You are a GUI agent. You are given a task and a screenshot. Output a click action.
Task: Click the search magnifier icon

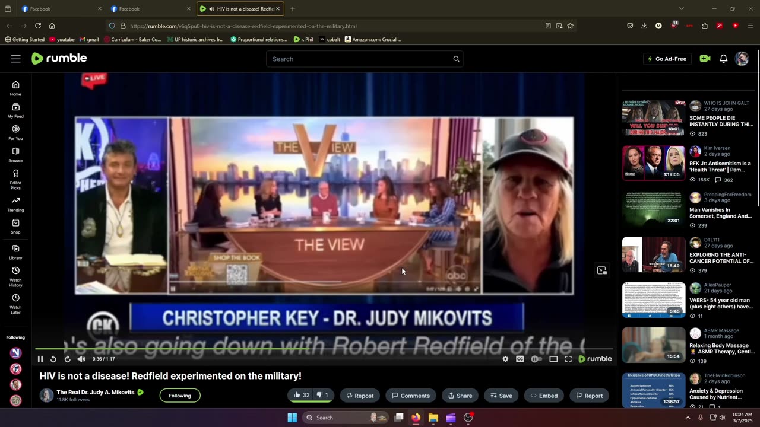[x=456, y=59]
